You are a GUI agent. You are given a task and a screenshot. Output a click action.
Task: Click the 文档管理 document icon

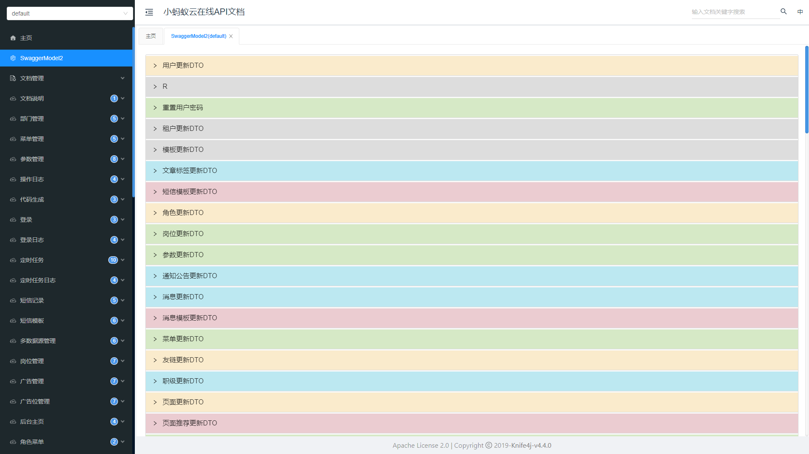click(13, 78)
